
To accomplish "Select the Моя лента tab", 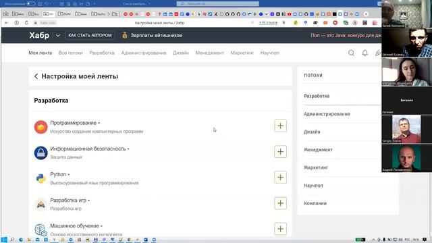I will pyautogui.click(x=40, y=53).
